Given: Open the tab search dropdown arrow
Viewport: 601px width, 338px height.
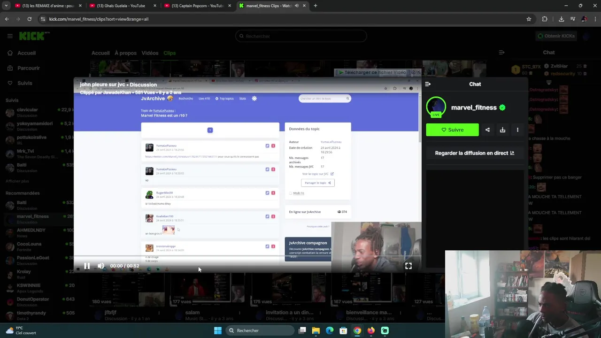Looking at the screenshot, I should (x=6, y=6).
